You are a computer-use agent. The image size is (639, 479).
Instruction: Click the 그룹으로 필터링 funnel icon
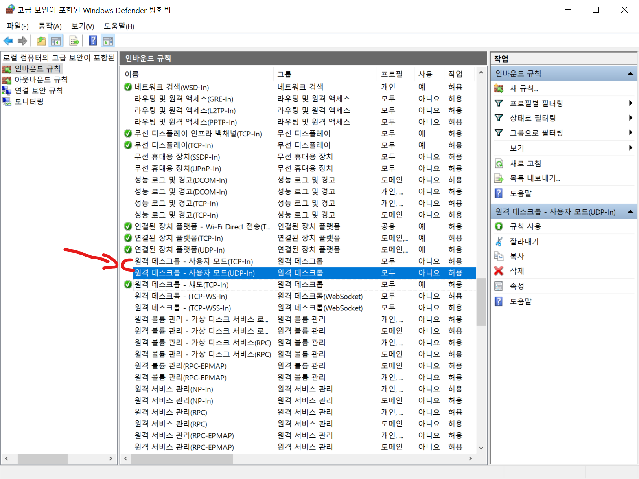click(499, 132)
